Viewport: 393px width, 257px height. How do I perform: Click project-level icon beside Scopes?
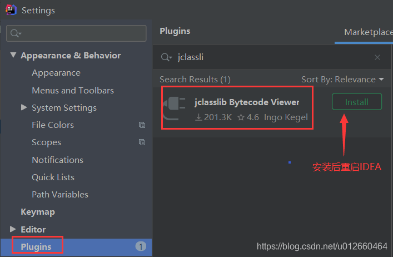pos(142,142)
